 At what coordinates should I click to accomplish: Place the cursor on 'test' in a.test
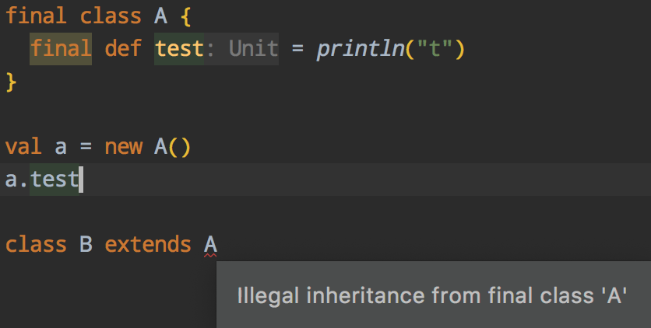(x=55, y=180)
